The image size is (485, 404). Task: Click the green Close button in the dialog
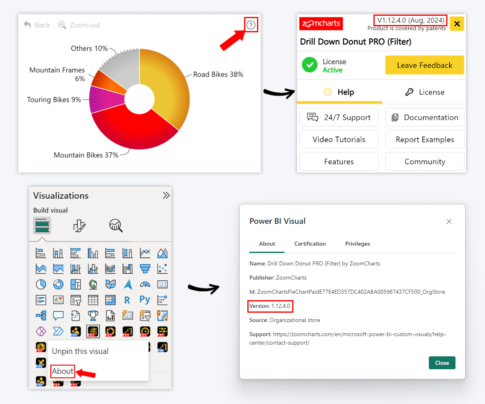pos(442,363)
